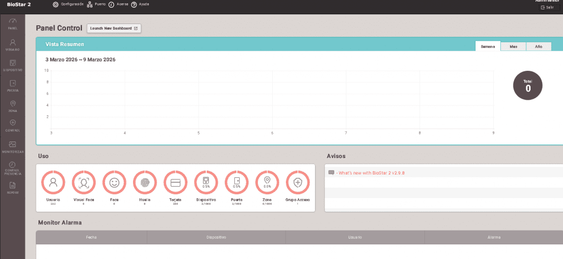Open the Report section in sidebar
This screenshot has height=259, width=563.
[12, 188]
